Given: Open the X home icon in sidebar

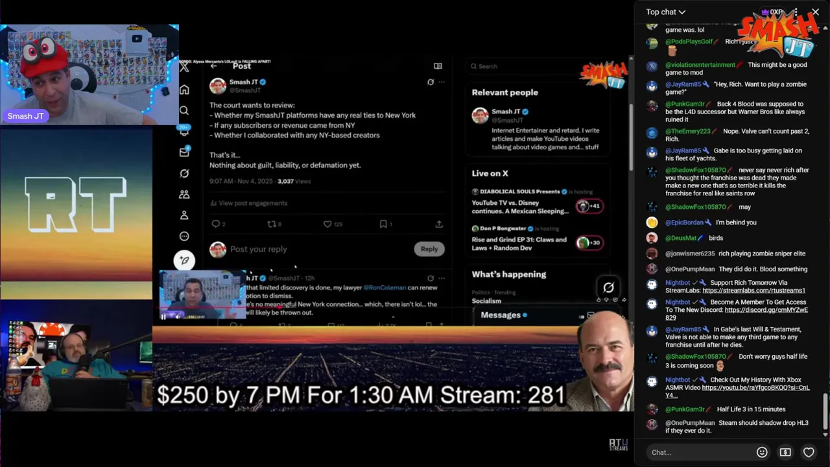Looking at the screenshot, I should [x=184, y=90].
